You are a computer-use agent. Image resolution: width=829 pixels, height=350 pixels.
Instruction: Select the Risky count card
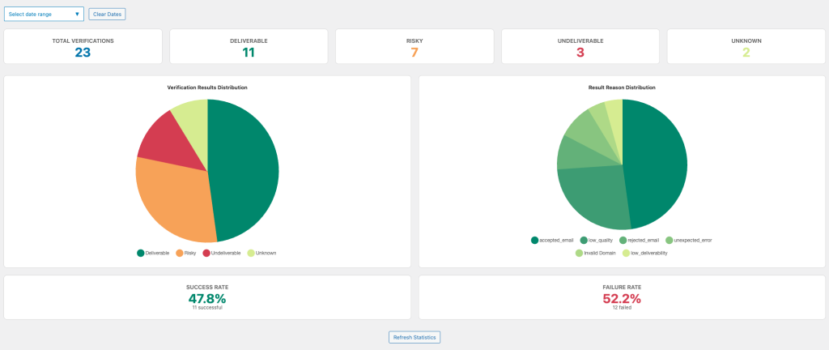pos(414,46)
